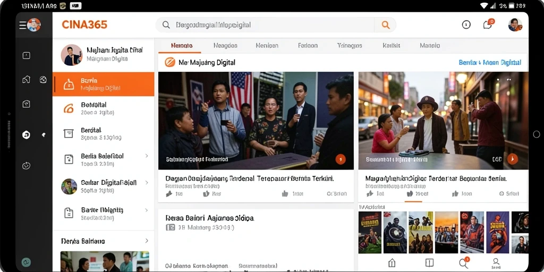544x272 pixels.
Task: Click the teal circle icon at rail bottom
Action: tap(27, 262)
